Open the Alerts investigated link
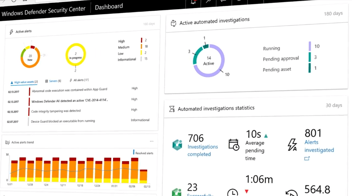The image size is (352, 196). (x=319, y=146)
